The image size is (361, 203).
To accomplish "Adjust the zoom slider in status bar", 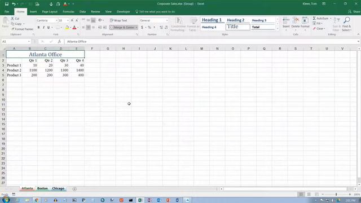I will coord(336,195).
